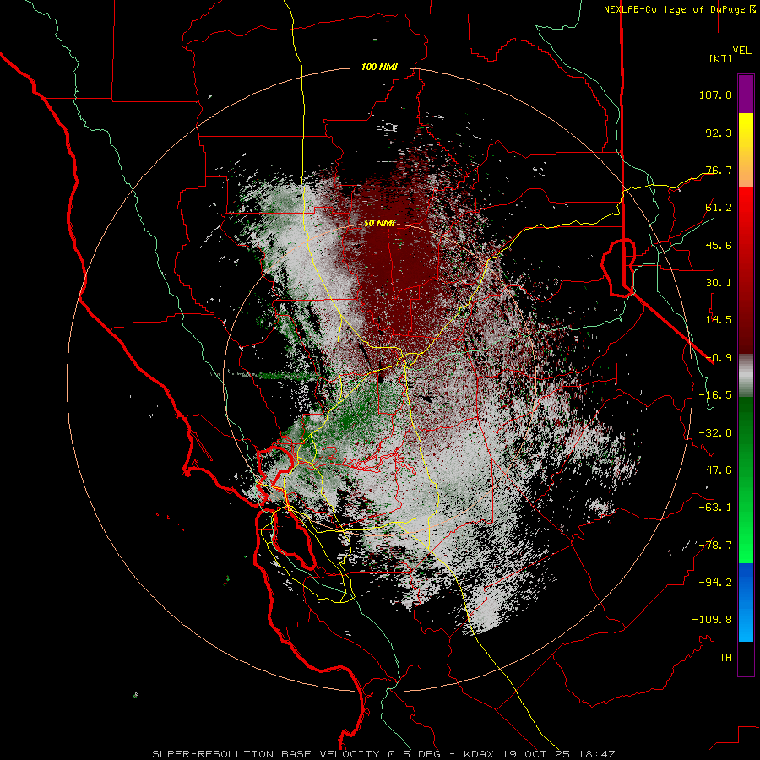Viewport: 760px width, 760px height.
Task: Click the -94.2 legend value
Action: (x=715, y=583)
